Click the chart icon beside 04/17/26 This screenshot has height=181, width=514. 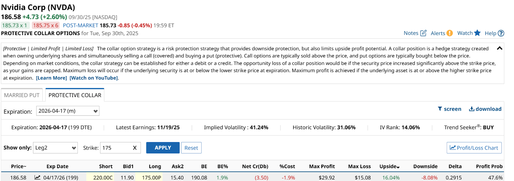click(38, 177)
